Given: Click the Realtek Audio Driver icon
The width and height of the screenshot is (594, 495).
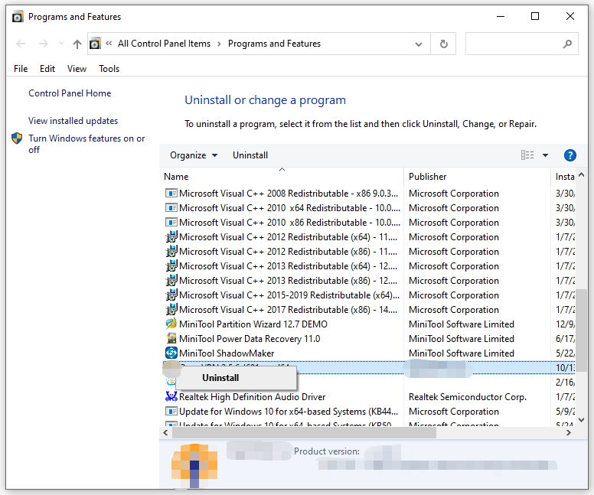Looking at the screenshot, I should 171,396.
